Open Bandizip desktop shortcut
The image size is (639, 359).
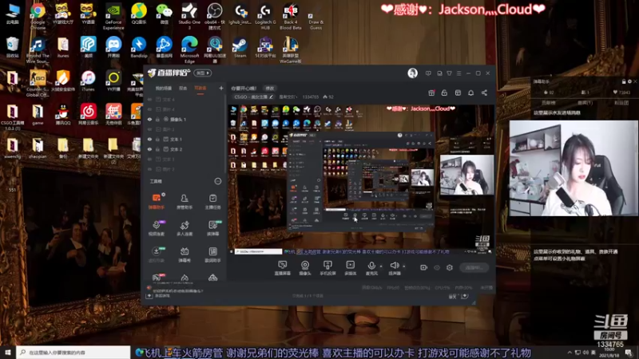(x=139, y=47)
